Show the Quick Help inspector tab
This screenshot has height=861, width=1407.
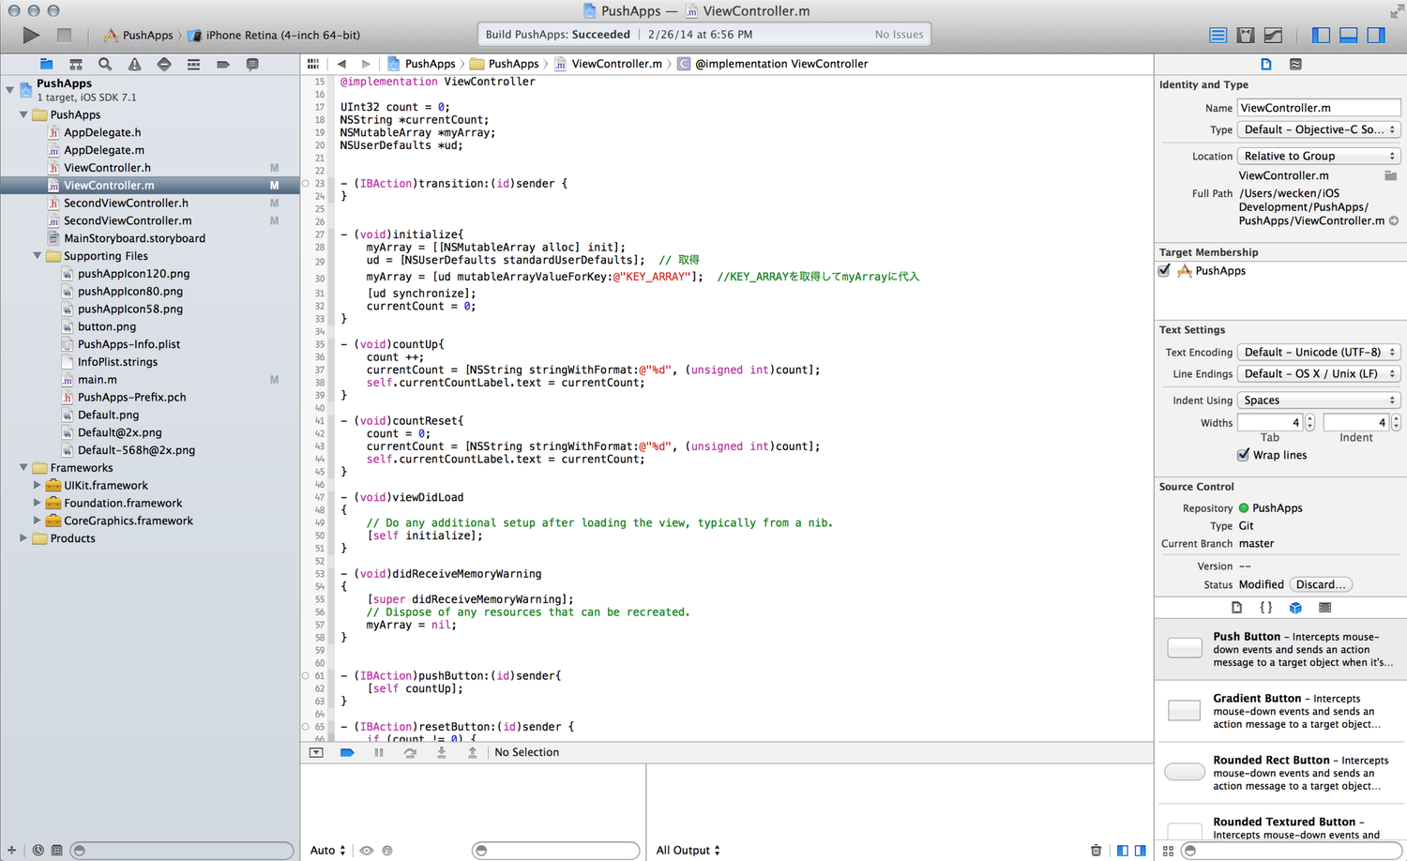click(x=1295, y=64)
